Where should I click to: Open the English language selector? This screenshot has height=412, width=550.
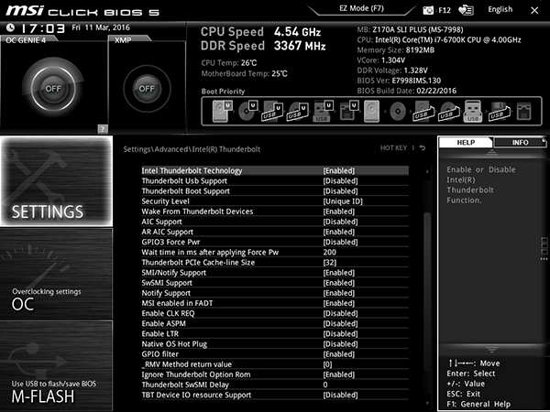[x=500, y=9]
